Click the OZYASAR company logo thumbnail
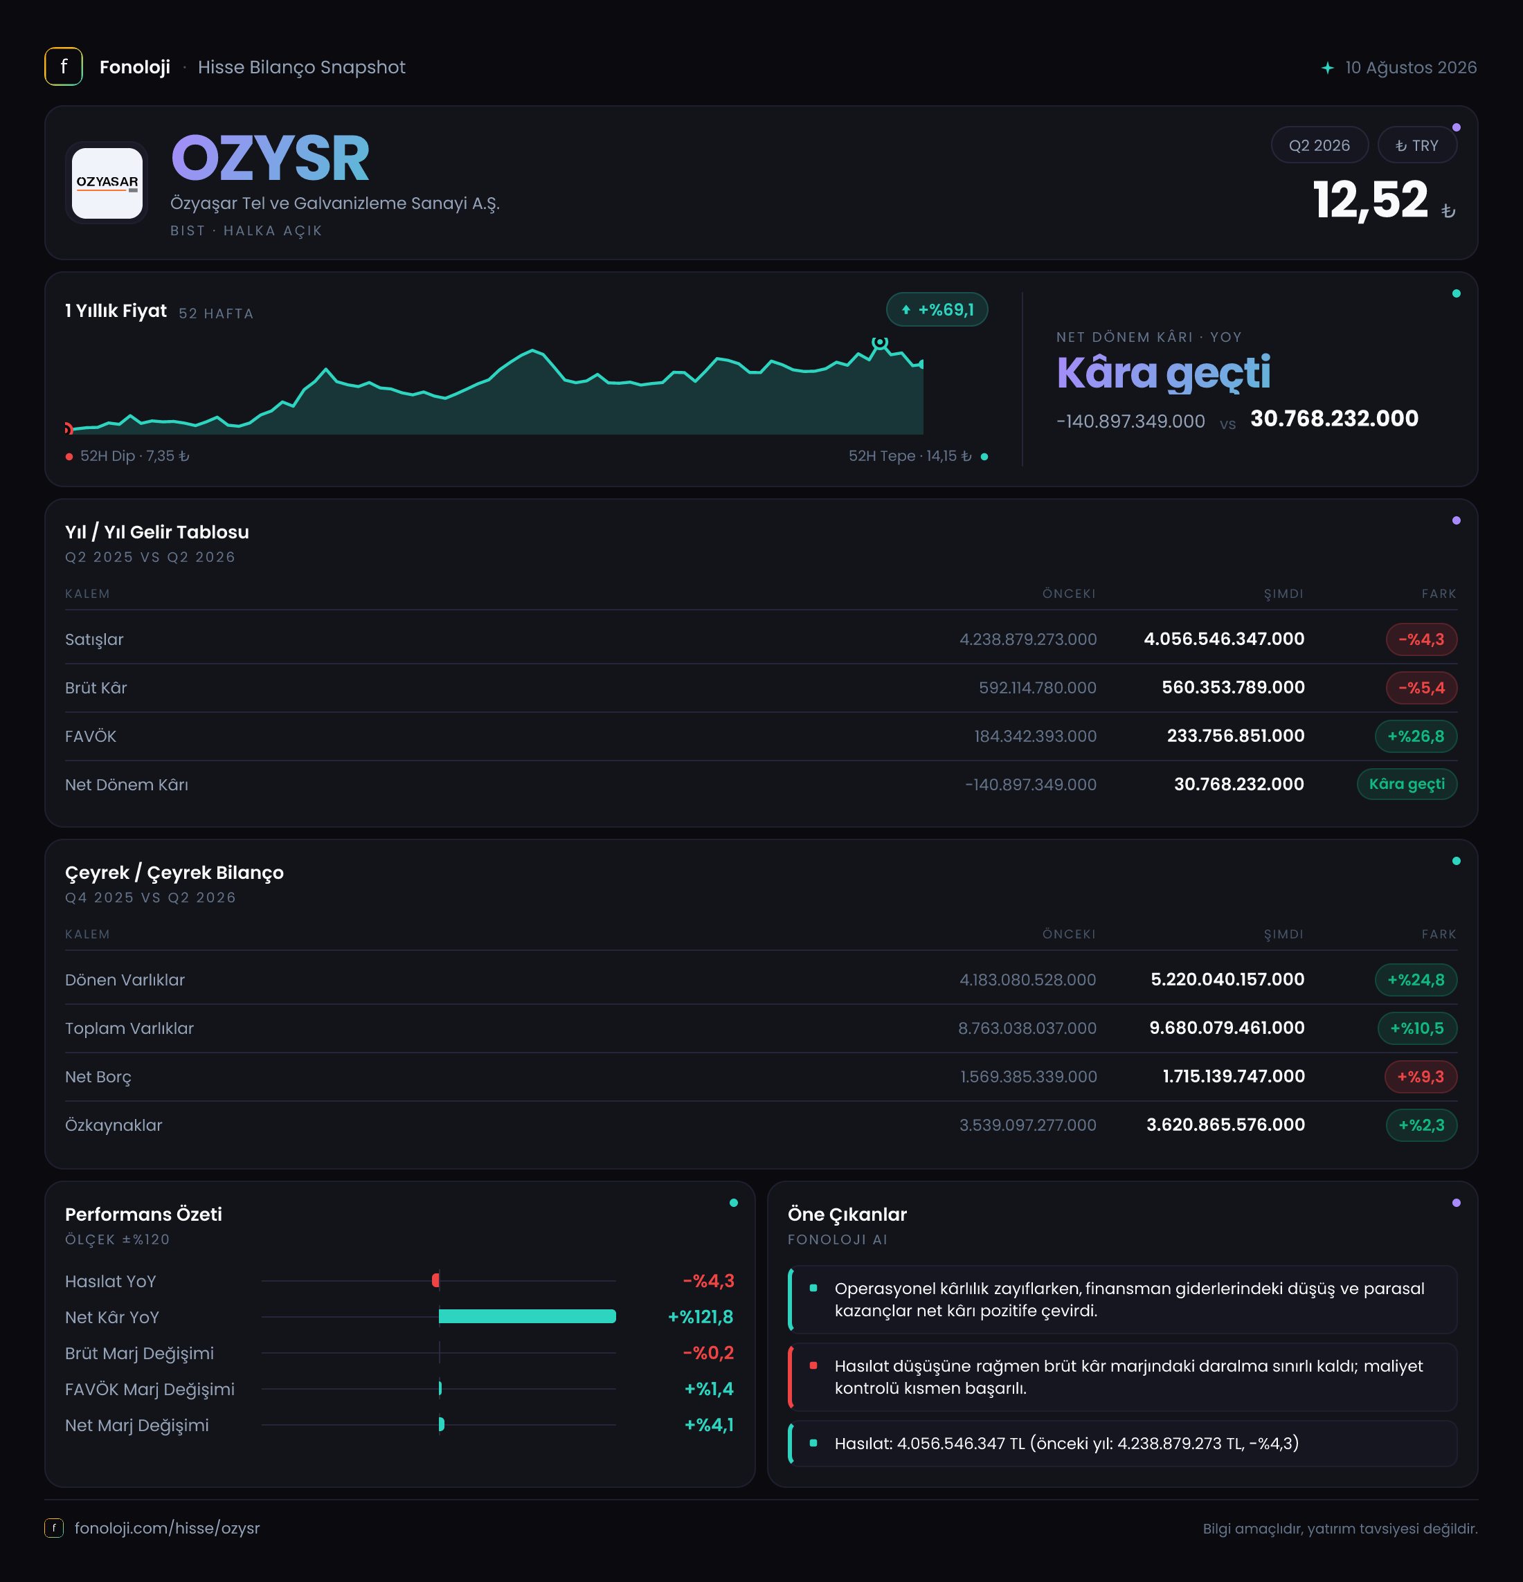The height and width of the screenshot is (1582, 1523). (x=107, y=183)
